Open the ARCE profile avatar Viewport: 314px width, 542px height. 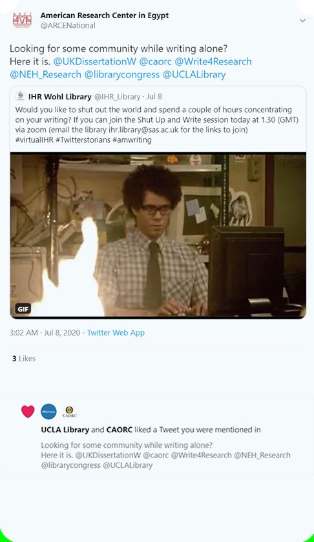(x=22, y=20)
